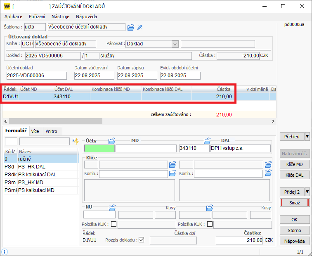This screenshot has width=312, height=256.
Task: Click Částka field with 210,00
Action: (x=239, y=240)
